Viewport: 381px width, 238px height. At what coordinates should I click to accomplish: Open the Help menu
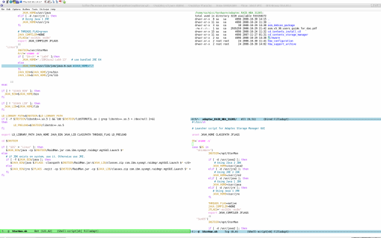pos(54,10)
